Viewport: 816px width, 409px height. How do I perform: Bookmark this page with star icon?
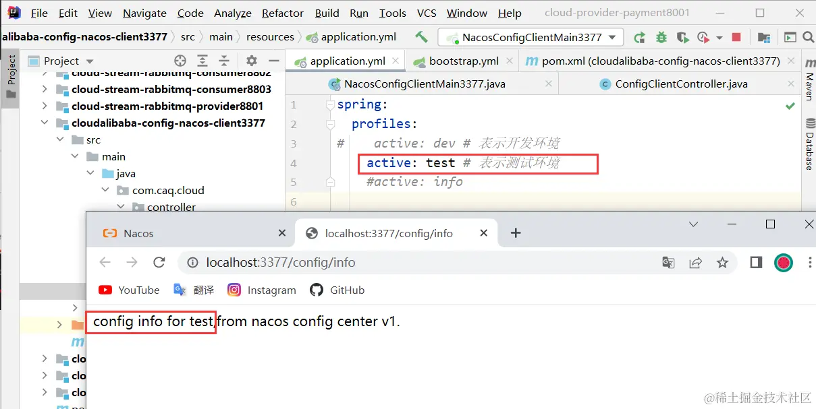pyautogui.click(x=722, y=262)
